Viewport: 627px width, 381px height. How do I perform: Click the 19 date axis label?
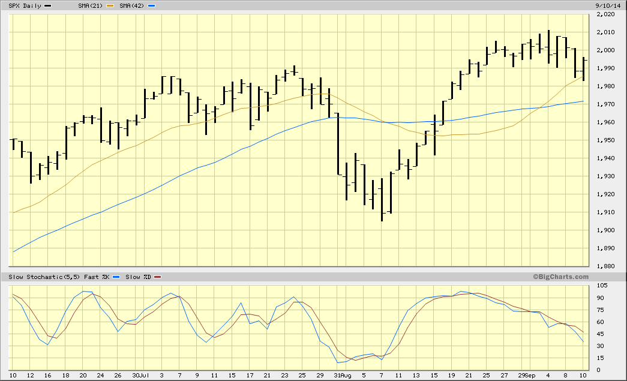(451, 376)
